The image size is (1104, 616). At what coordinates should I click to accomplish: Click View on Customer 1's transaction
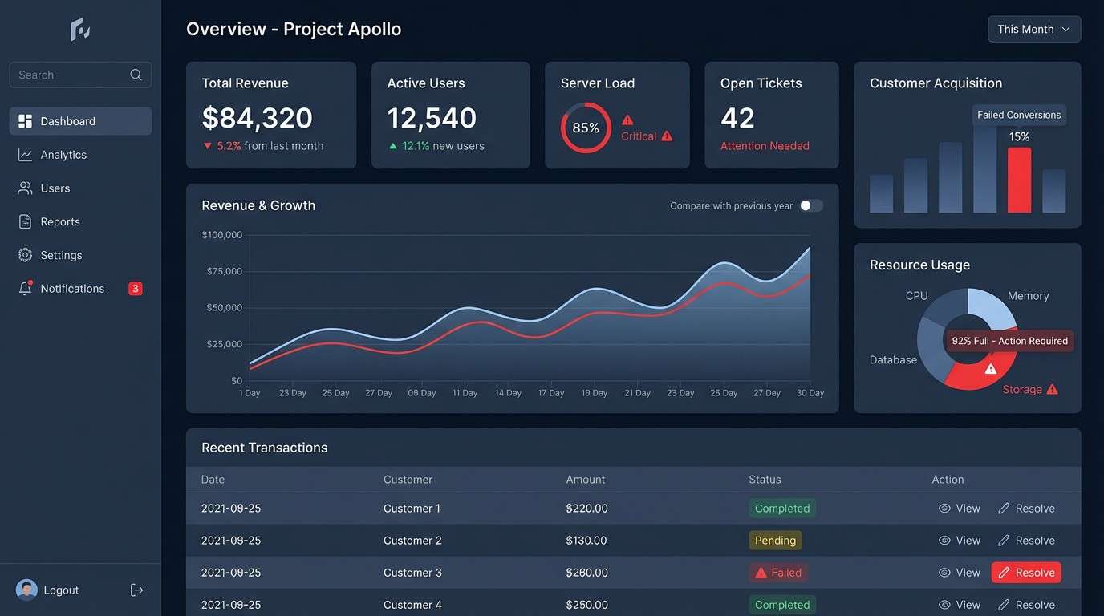coord(960,508)
